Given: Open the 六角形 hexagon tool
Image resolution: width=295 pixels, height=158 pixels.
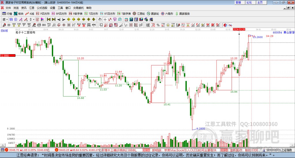Looking at the screenshot, I should (167, 14).
